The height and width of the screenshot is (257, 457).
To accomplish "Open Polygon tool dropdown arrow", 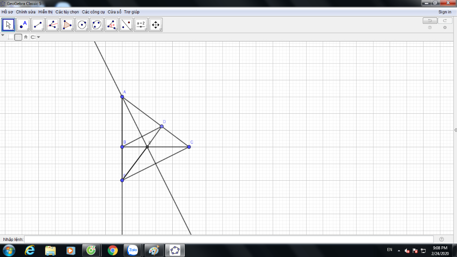I will 72,30.
